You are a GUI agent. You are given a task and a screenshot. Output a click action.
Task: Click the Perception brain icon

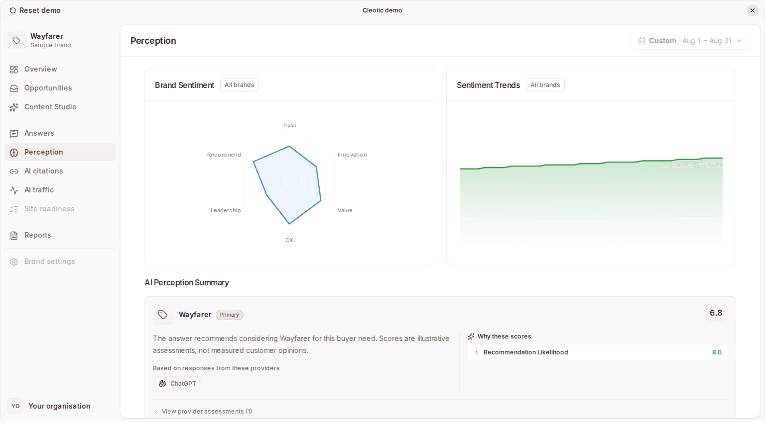coord(14,153)
